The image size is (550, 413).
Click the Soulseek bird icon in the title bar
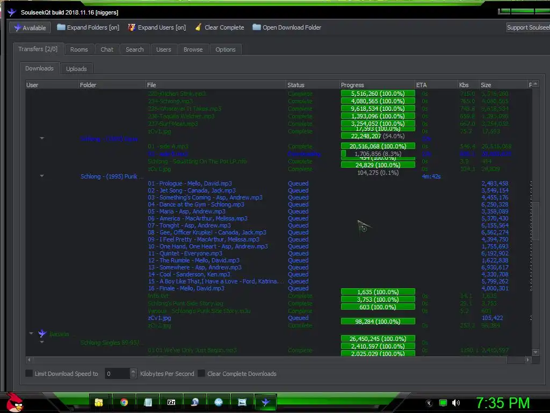point(12,12)
